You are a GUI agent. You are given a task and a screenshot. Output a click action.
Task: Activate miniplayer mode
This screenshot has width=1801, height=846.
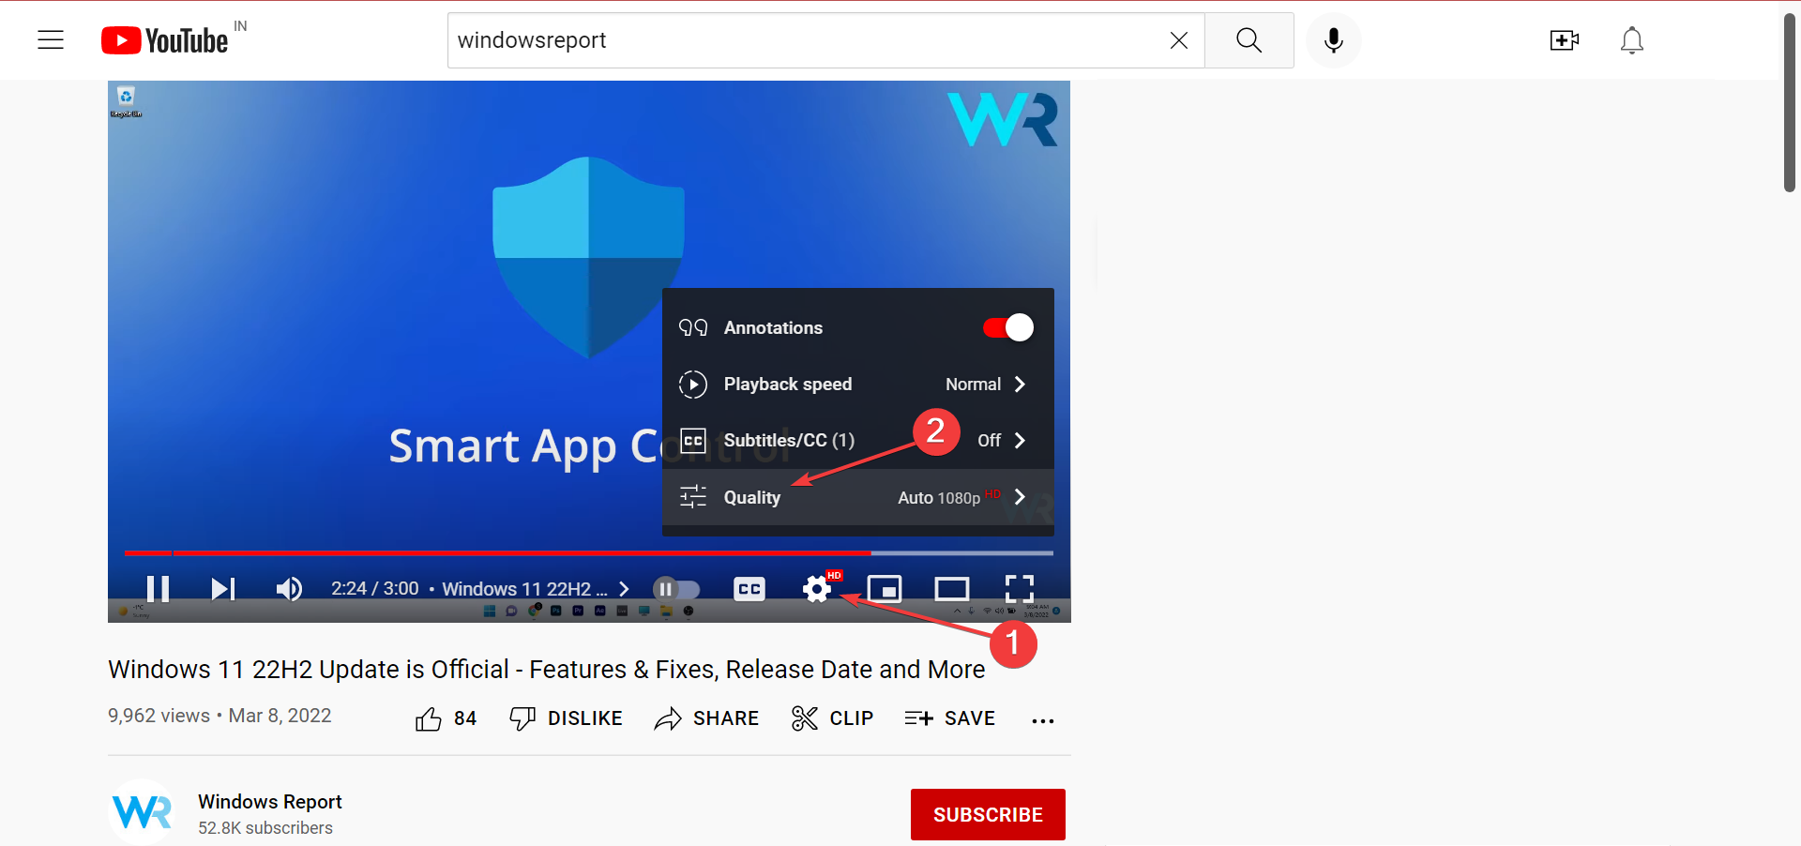click(x=885, y=589)
